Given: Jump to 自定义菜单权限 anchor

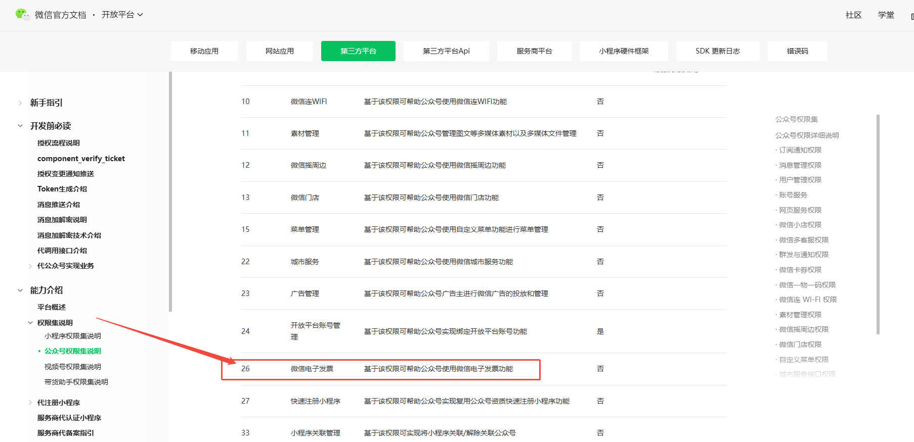Looking at the screenshot, I should pyautogui.click(x=804, y=360).
